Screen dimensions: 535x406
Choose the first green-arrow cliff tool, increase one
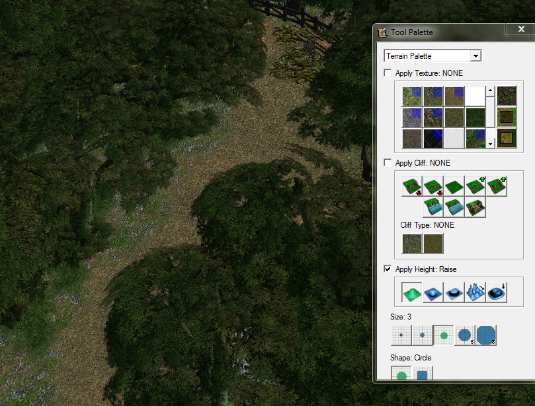point(475,186)
